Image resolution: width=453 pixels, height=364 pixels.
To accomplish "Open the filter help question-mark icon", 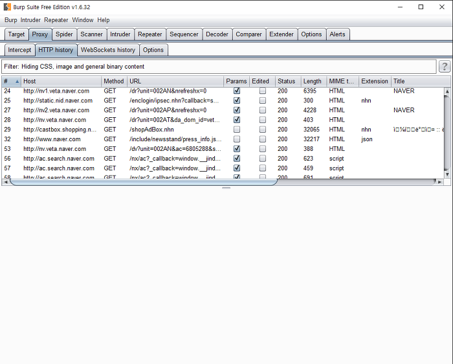I will 445,67.
